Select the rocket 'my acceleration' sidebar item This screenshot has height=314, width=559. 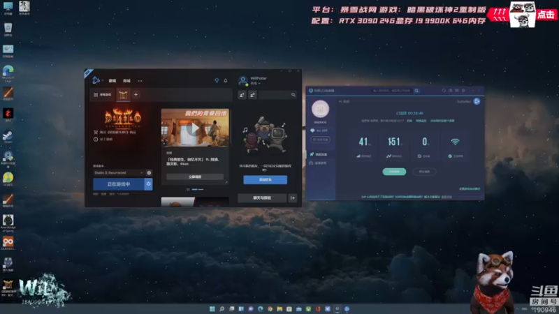(320, 154)
